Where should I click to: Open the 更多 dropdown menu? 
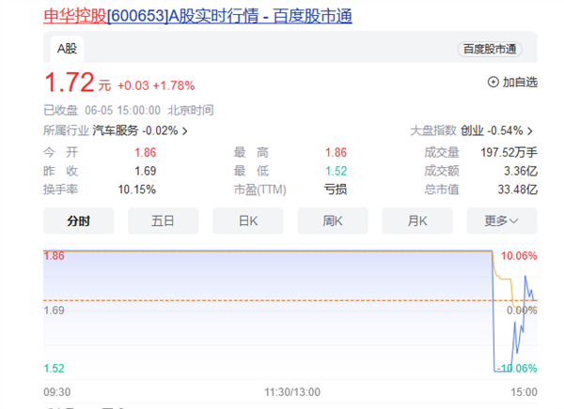[502, 220]
